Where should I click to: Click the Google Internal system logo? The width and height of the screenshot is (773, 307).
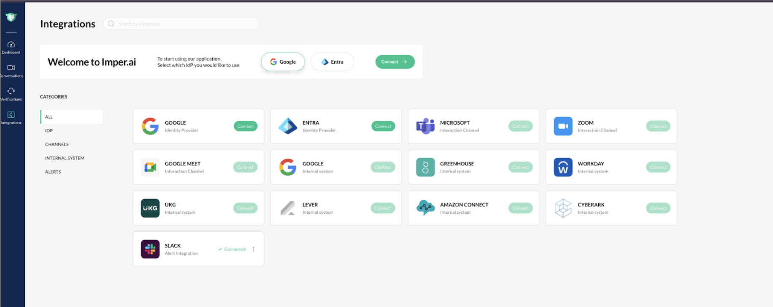[288, 167]
